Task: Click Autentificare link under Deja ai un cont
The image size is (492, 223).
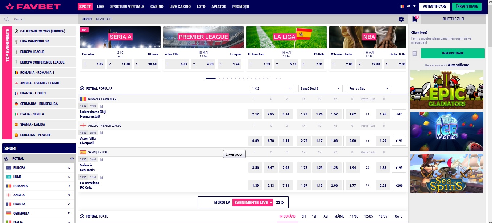Action: point(458,65)
